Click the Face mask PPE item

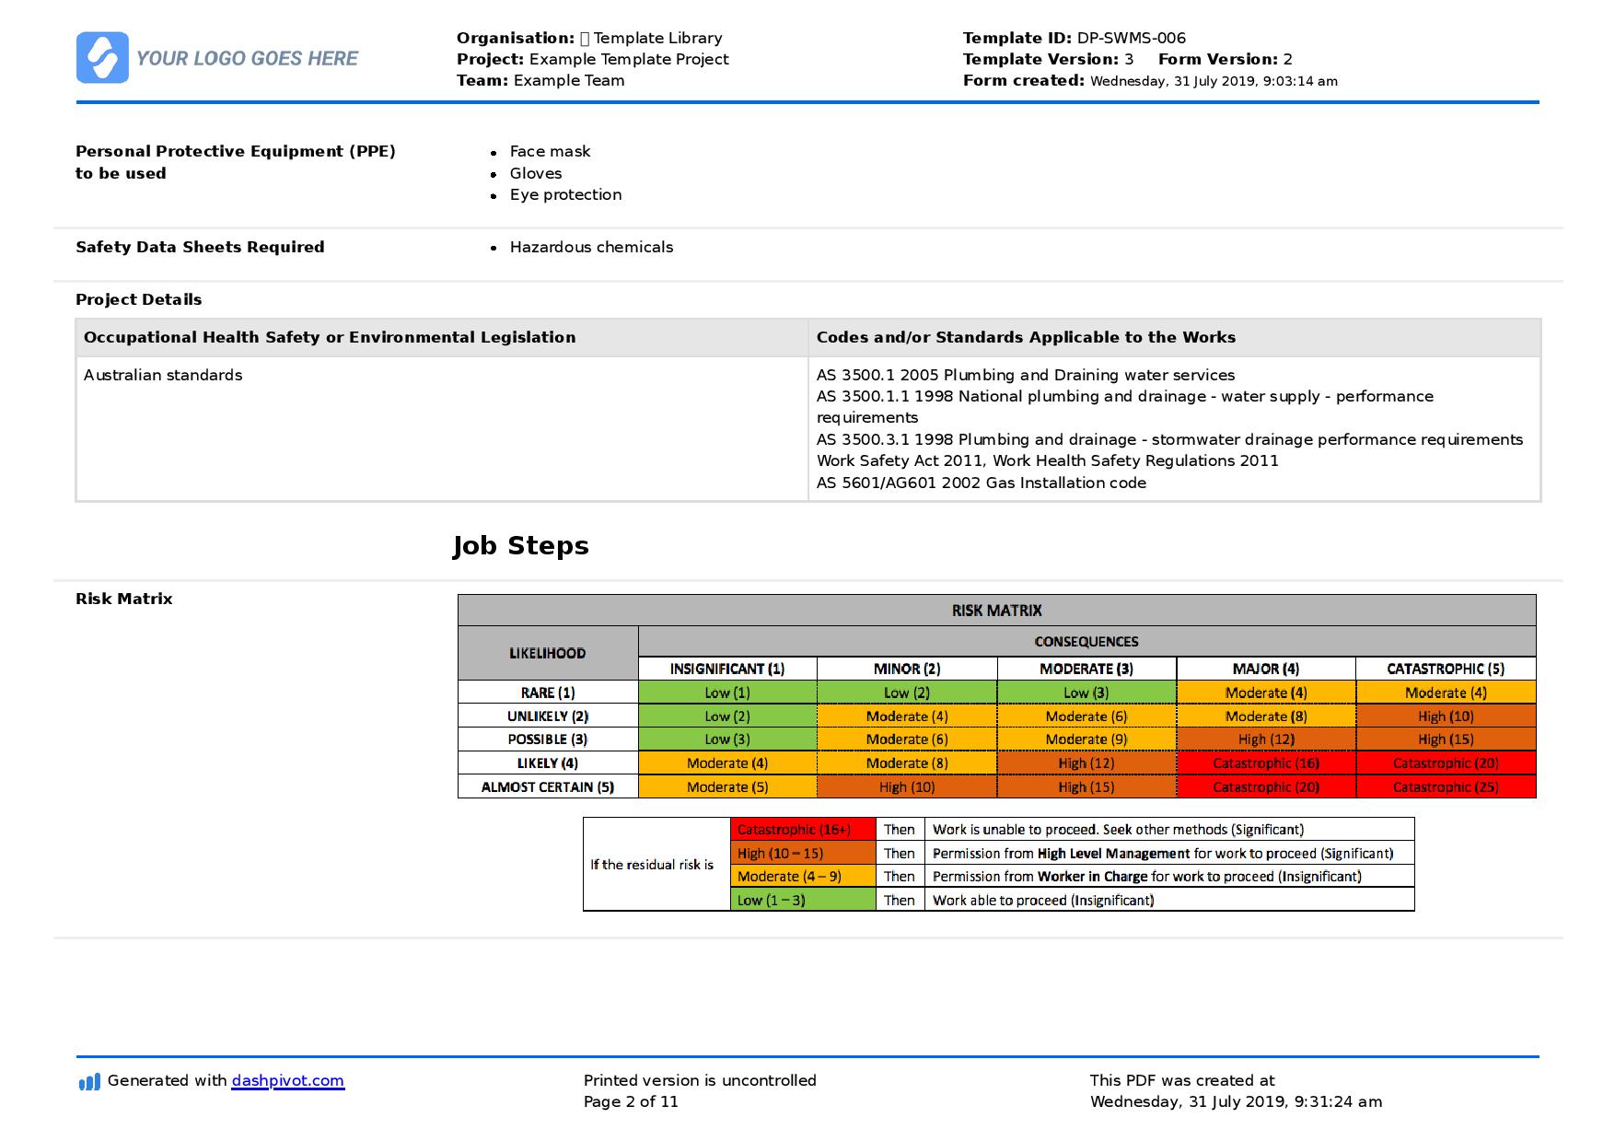click(x=550, y=152)
